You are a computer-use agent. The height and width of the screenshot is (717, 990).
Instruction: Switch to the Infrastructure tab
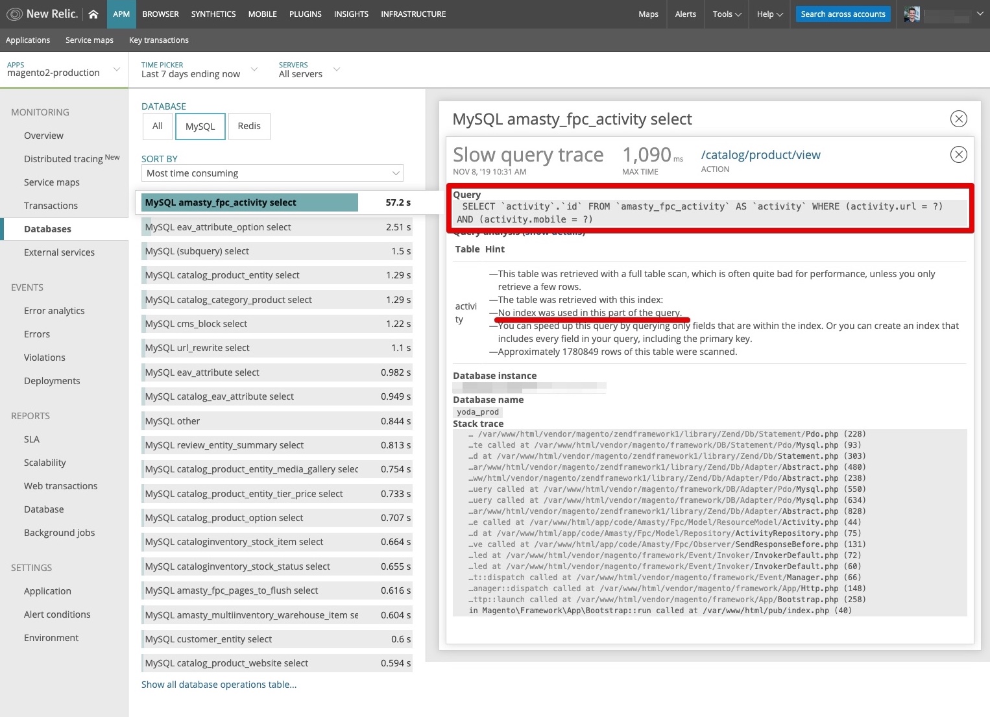tap(413, 14)
